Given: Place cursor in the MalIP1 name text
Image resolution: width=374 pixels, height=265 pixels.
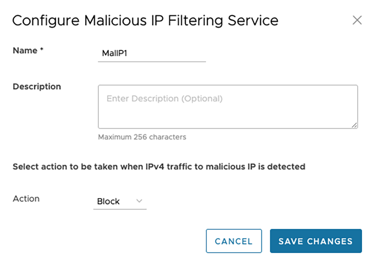Looking at the screenshot, I should (x=115, y=54).
